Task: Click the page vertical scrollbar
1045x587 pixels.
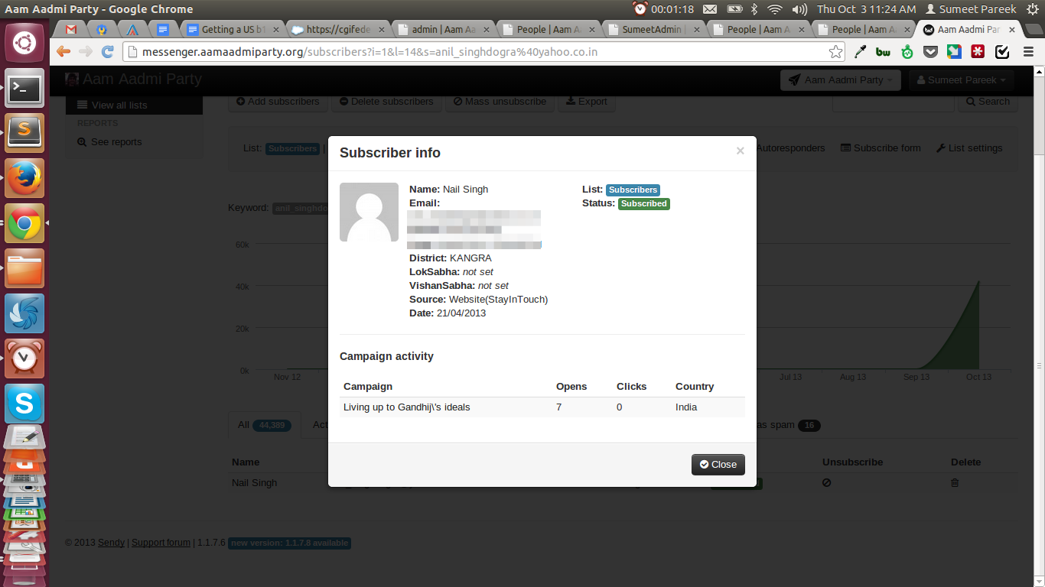Action: pos(1039,327)
